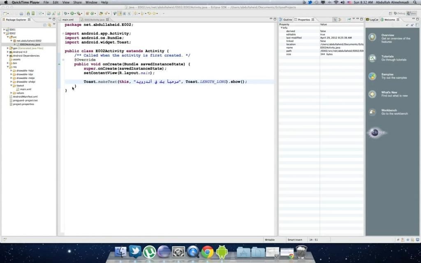Enlarge font size in Welcome view

(x=412, y=25)
